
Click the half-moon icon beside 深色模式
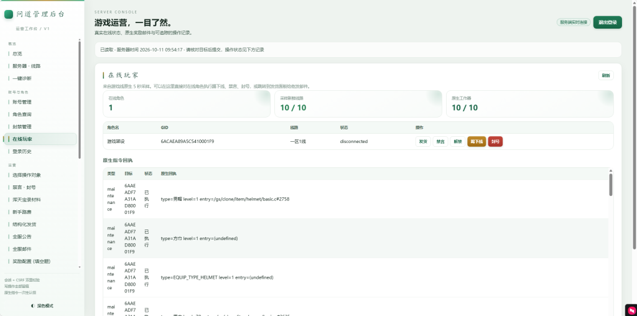(x=32, y=306)
